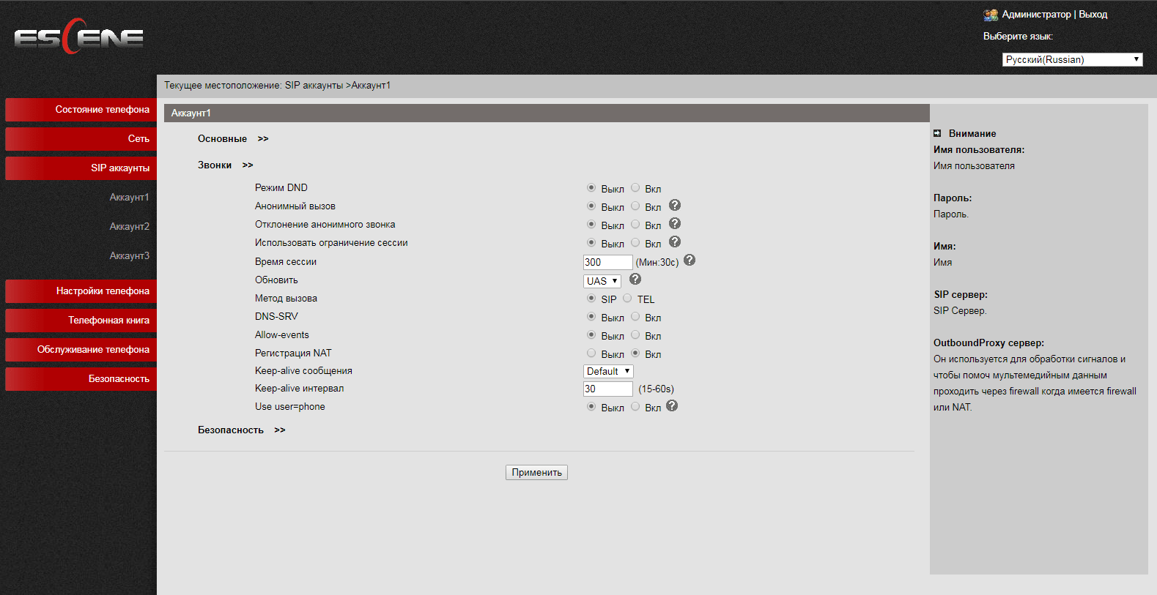
Task: Set Режим DND to Вкл
Action: 635,188
